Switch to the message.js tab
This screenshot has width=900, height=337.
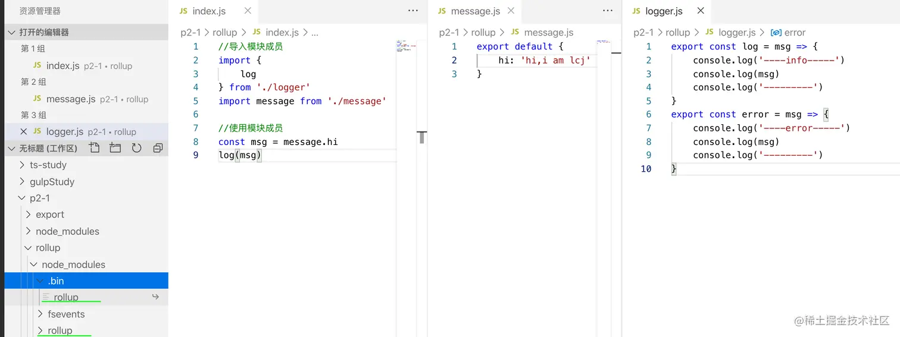(476, 11)
